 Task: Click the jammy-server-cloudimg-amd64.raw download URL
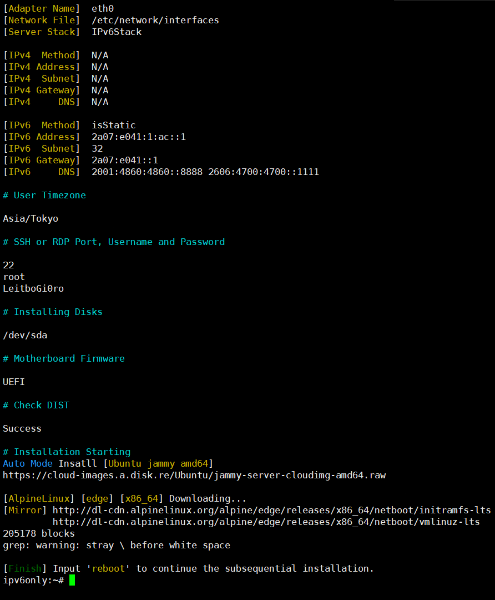[x=194, y=475]
